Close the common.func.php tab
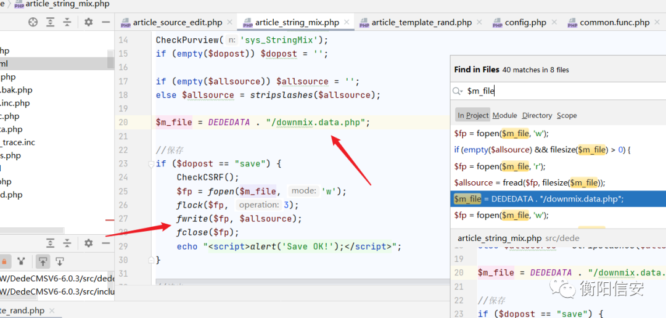 coord(657,22)
